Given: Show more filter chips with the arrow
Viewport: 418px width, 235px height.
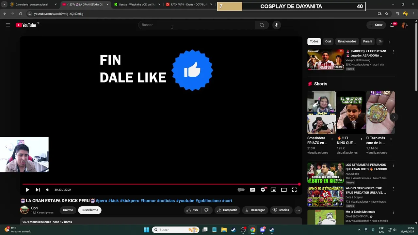Looking at the screenshot, I should tap(389, 42).
